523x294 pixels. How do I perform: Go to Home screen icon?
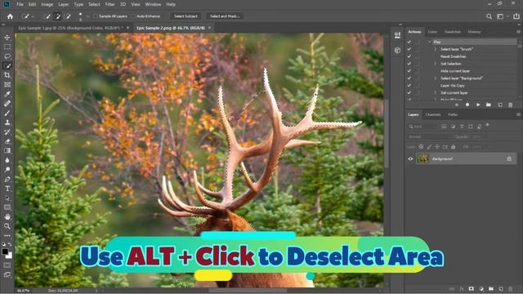tap(10, 16)
